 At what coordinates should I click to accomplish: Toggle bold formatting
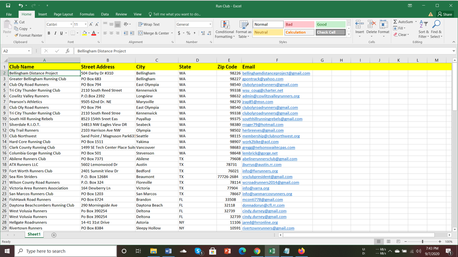pyautogui.click(x=48, y=34)
